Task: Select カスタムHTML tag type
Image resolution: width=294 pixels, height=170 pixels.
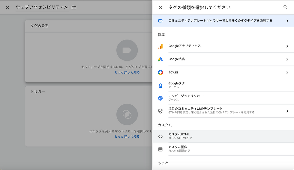Action: click(223, 136)
